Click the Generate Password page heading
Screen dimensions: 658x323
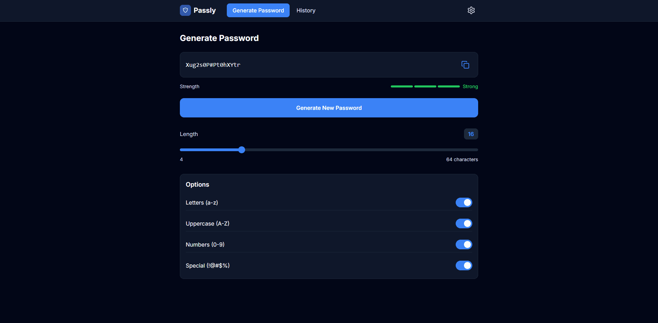[219, 38]
